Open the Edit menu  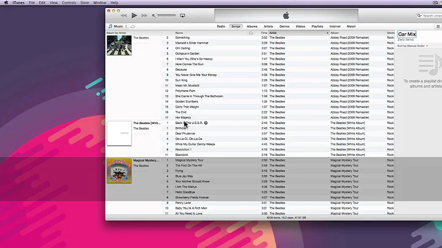click(x=42, y=2)
